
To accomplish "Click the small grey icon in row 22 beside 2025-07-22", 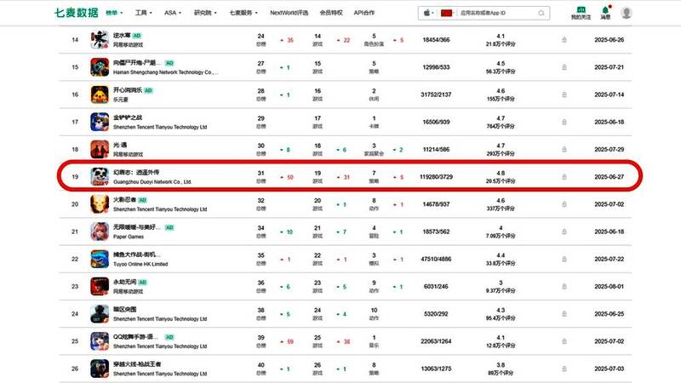I will [x=564, y=259].
